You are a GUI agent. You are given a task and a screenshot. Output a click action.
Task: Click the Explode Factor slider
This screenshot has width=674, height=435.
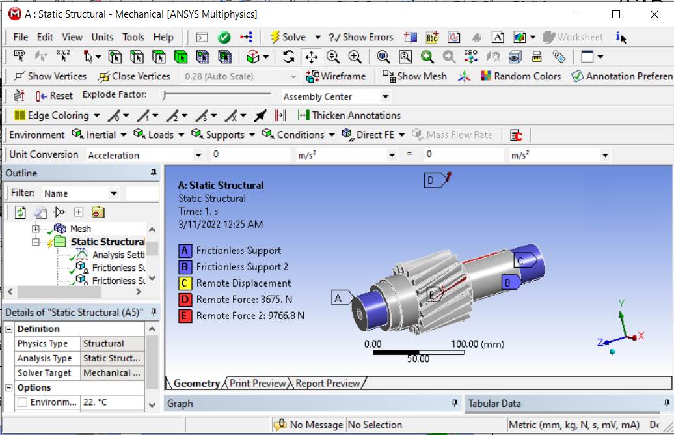(x=217, y=94)
